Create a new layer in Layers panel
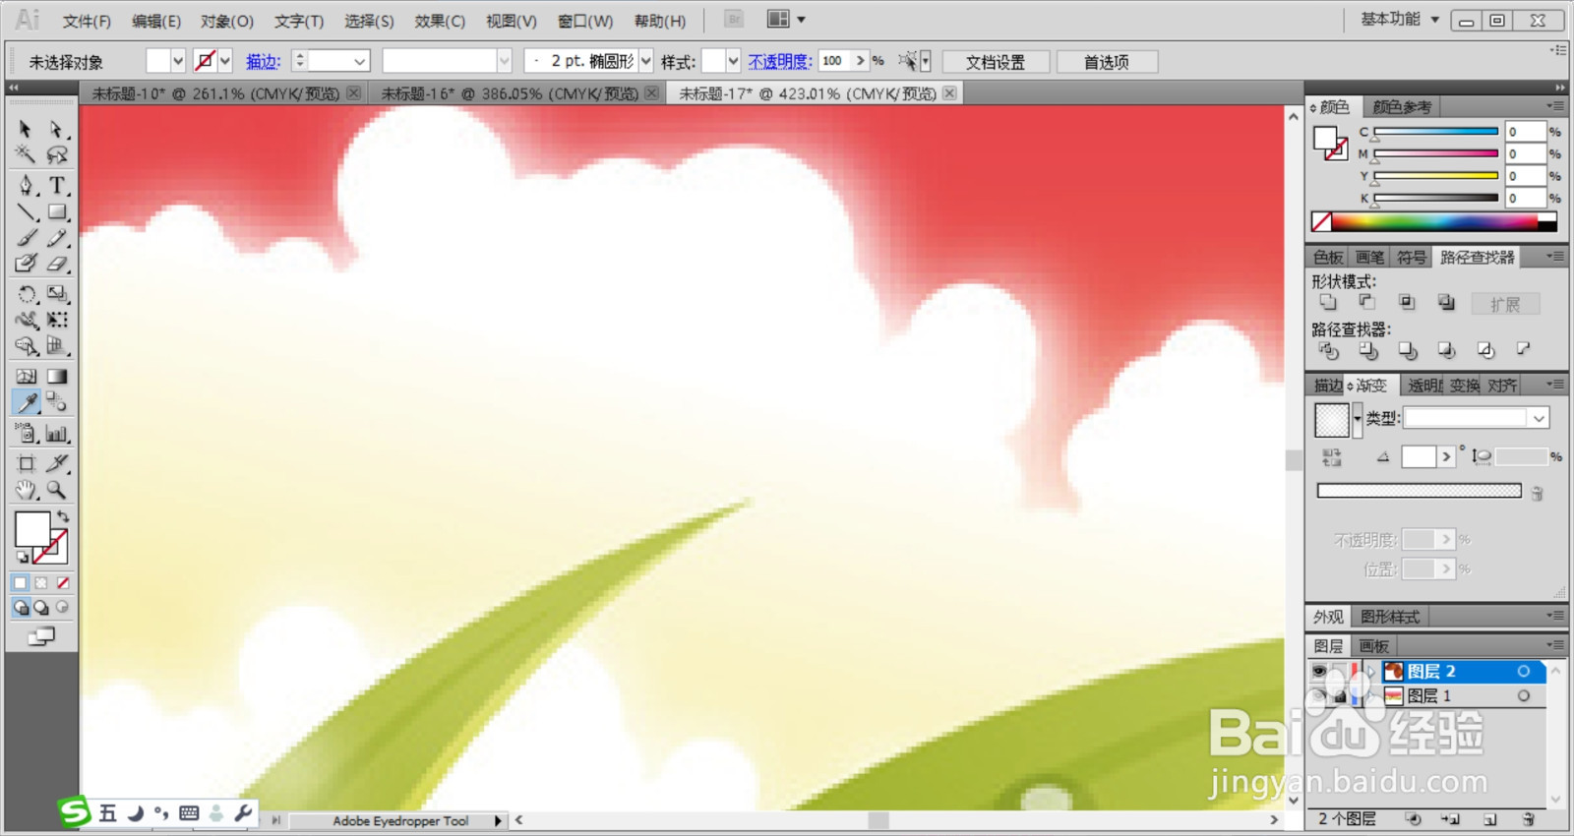 click(x=1490, y=819)
